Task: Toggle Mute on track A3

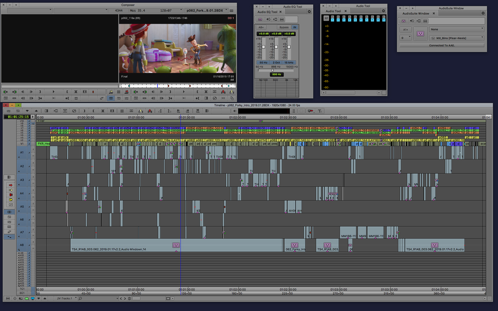Action: (33, 183)
